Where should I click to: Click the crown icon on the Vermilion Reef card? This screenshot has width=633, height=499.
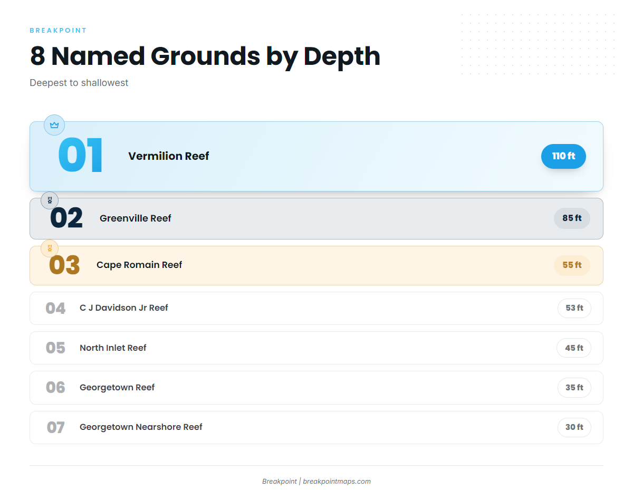(x=54, y=125)
